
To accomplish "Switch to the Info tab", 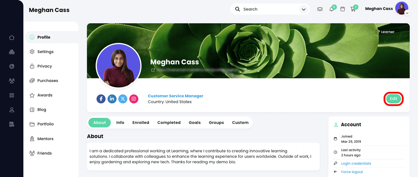I will pos(120,122).
